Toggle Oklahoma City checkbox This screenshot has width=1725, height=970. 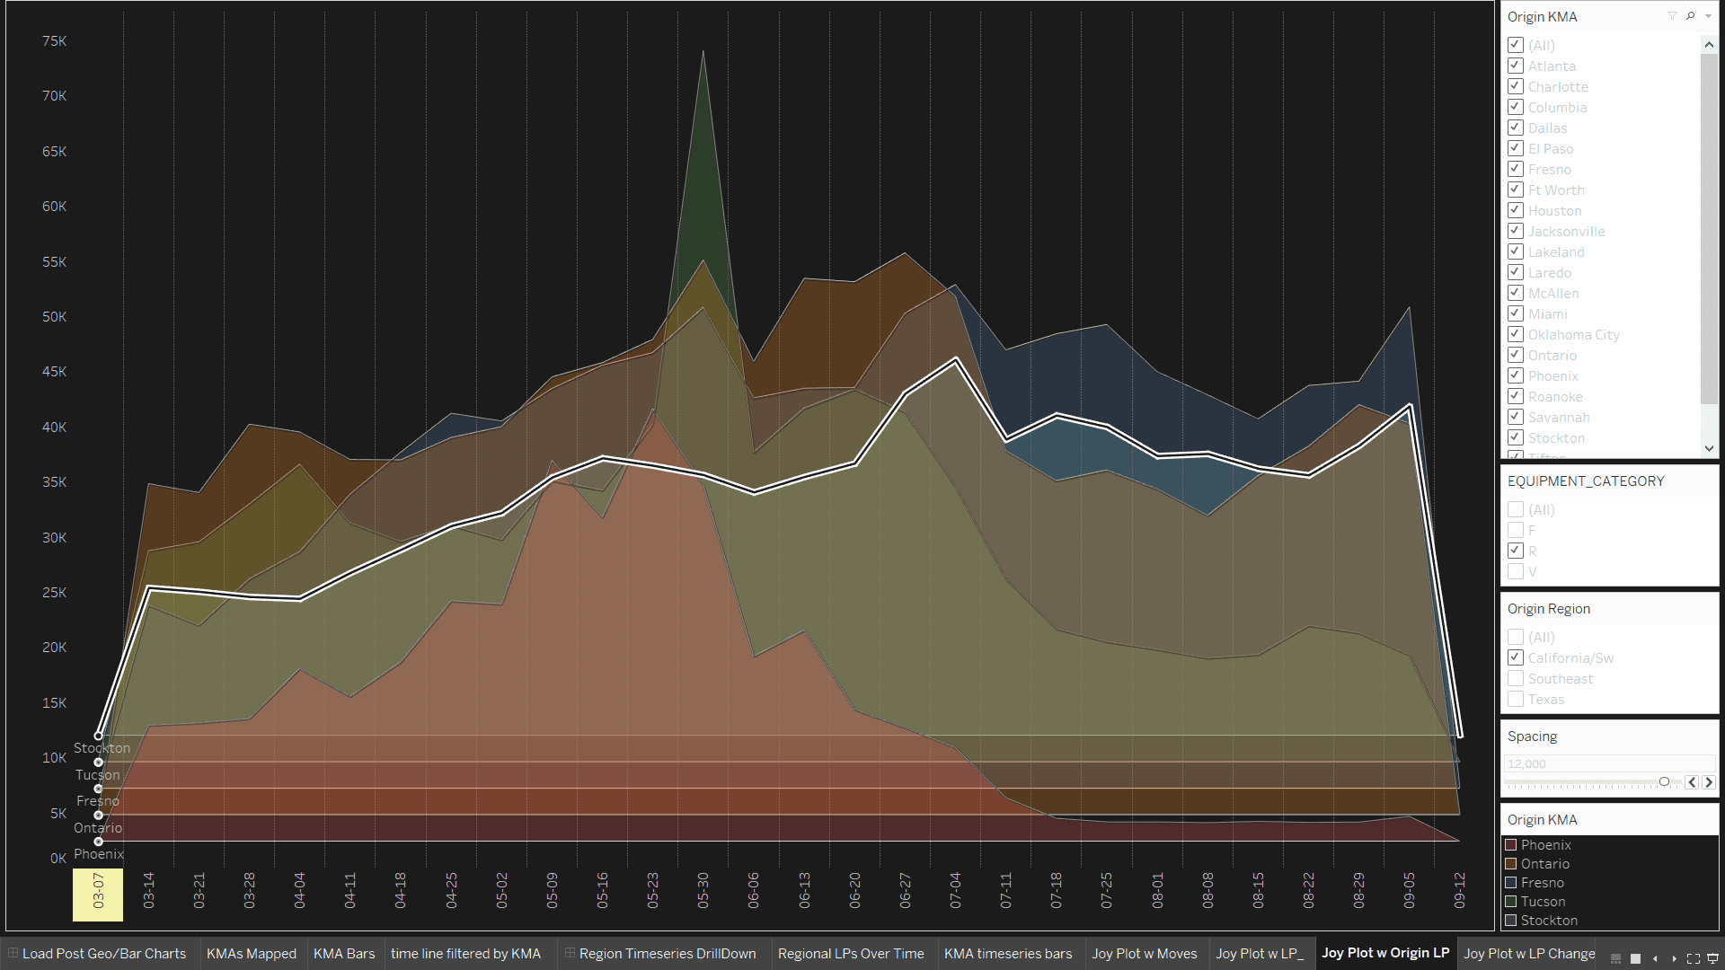tap(1516, 334)
